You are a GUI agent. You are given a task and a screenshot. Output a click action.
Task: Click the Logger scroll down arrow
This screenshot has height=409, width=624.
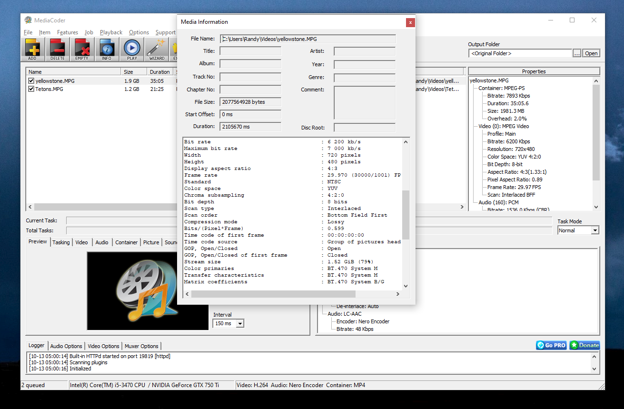point(594,369)
